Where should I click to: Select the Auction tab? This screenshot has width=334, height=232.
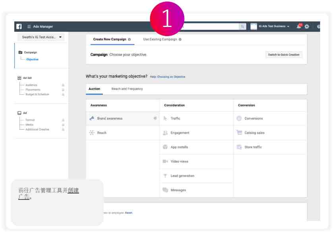pyautogui.click(x=94, y=89)
